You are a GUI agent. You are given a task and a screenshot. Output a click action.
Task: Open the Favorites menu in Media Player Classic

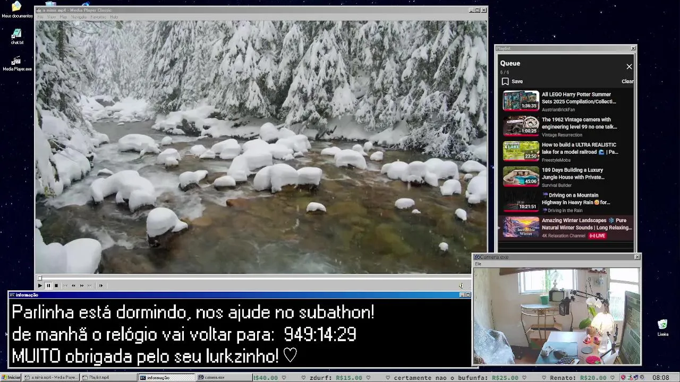pos(98,17)
